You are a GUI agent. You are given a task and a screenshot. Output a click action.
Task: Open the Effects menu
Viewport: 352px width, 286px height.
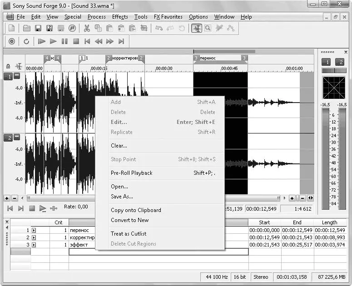(x=120, y=17)
